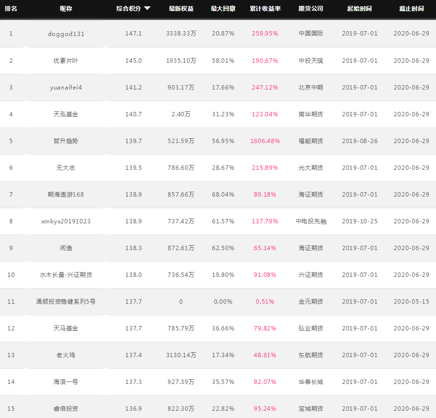Open nickname 优素片叶
Screen dimensions: 436x418
[x=66, y=60]
